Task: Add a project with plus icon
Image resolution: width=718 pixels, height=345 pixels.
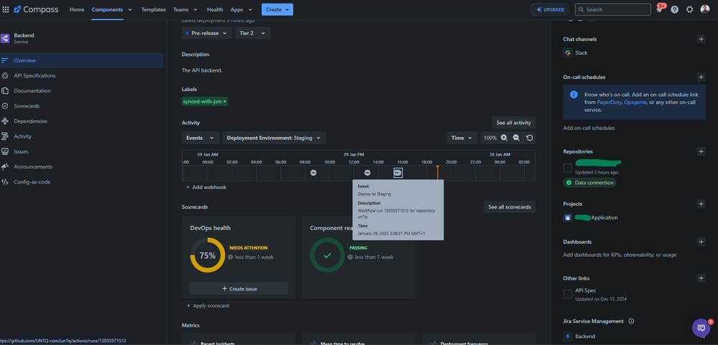Action: [x=701, y=204]
